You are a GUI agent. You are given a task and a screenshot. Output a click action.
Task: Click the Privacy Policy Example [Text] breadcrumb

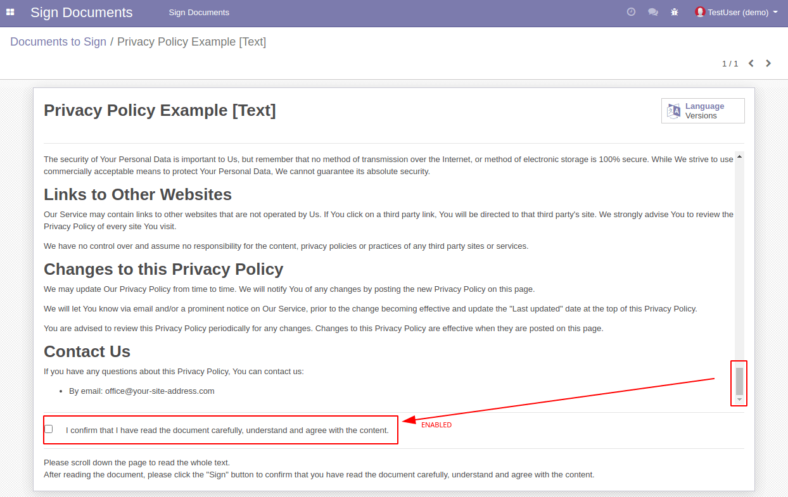tap(191, 42)
